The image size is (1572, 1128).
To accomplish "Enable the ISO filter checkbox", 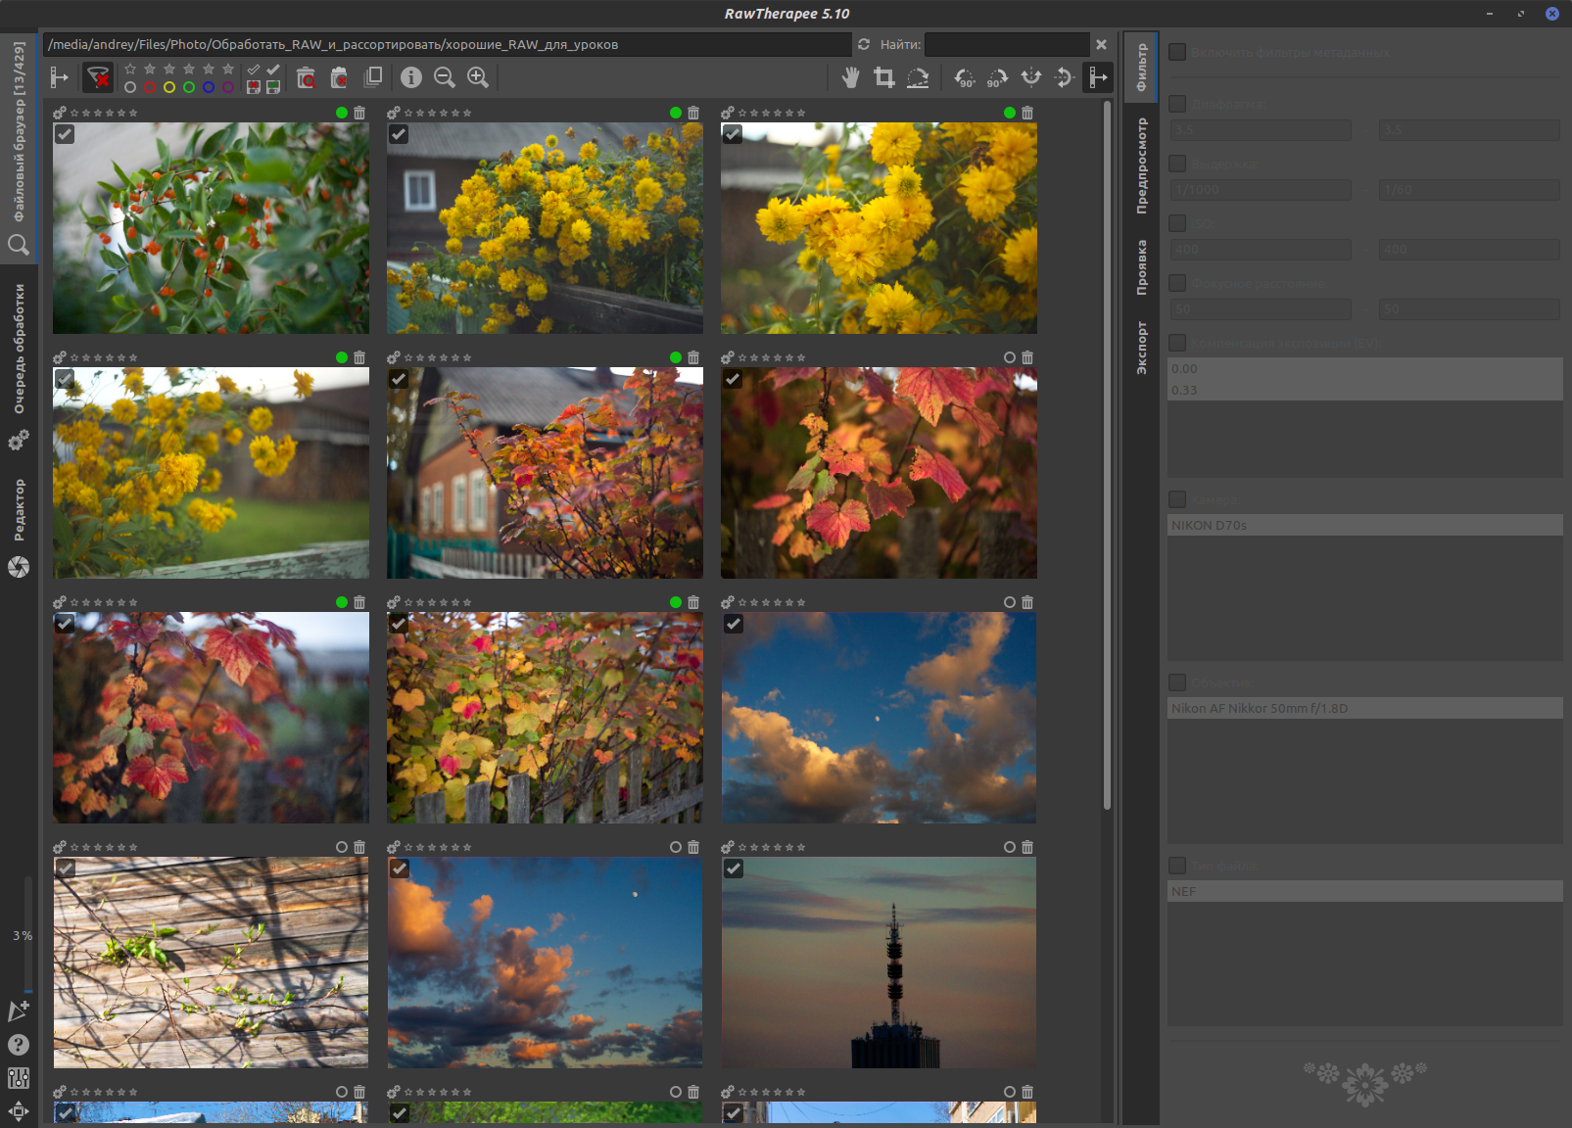I will [1177, 223].
